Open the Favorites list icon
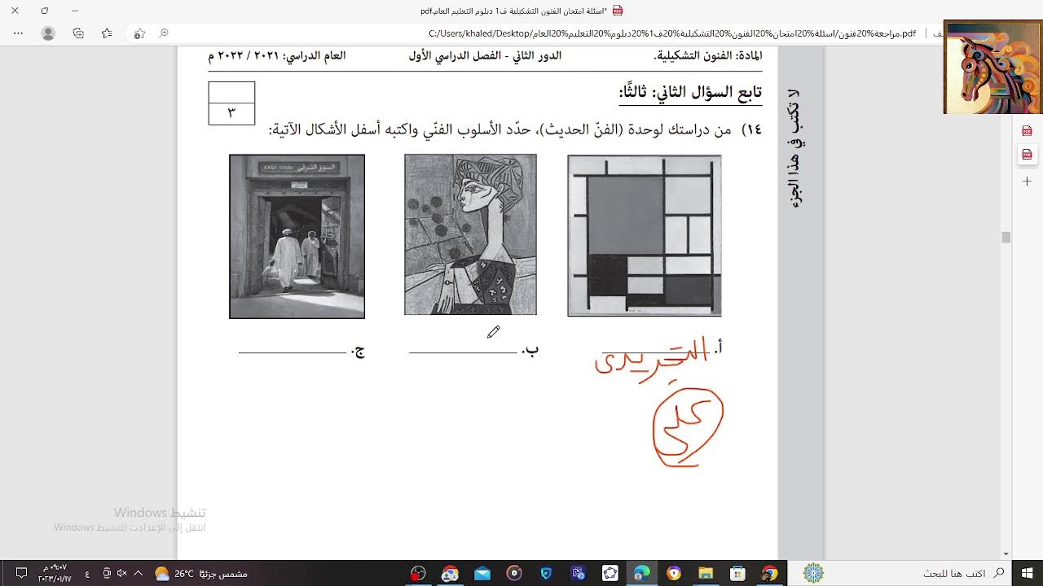Screen dimensions: 1043x586 click(107, 33)
